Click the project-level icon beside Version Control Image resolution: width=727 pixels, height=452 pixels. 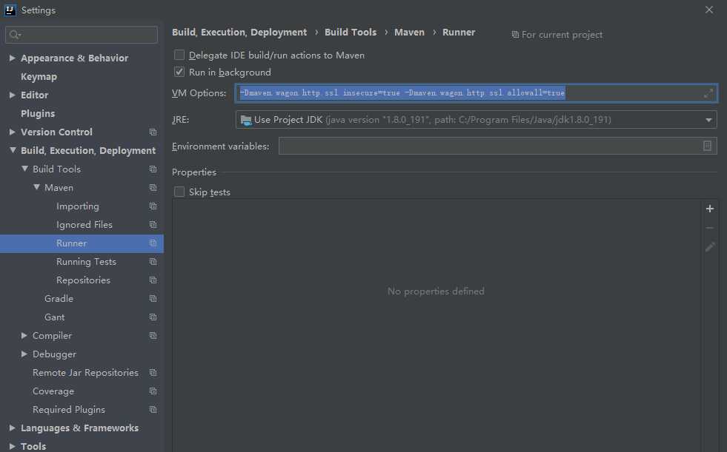153,132
